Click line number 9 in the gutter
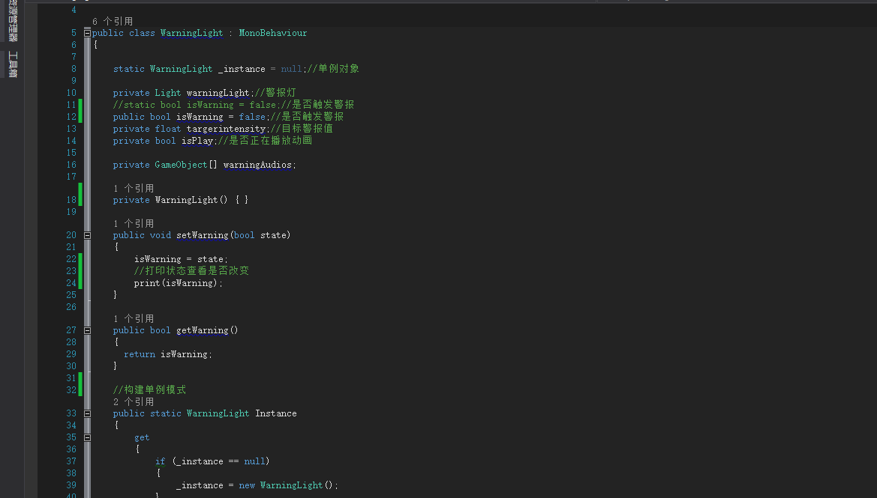The width and height of the screenshot is (877, 498). (74, 81)
